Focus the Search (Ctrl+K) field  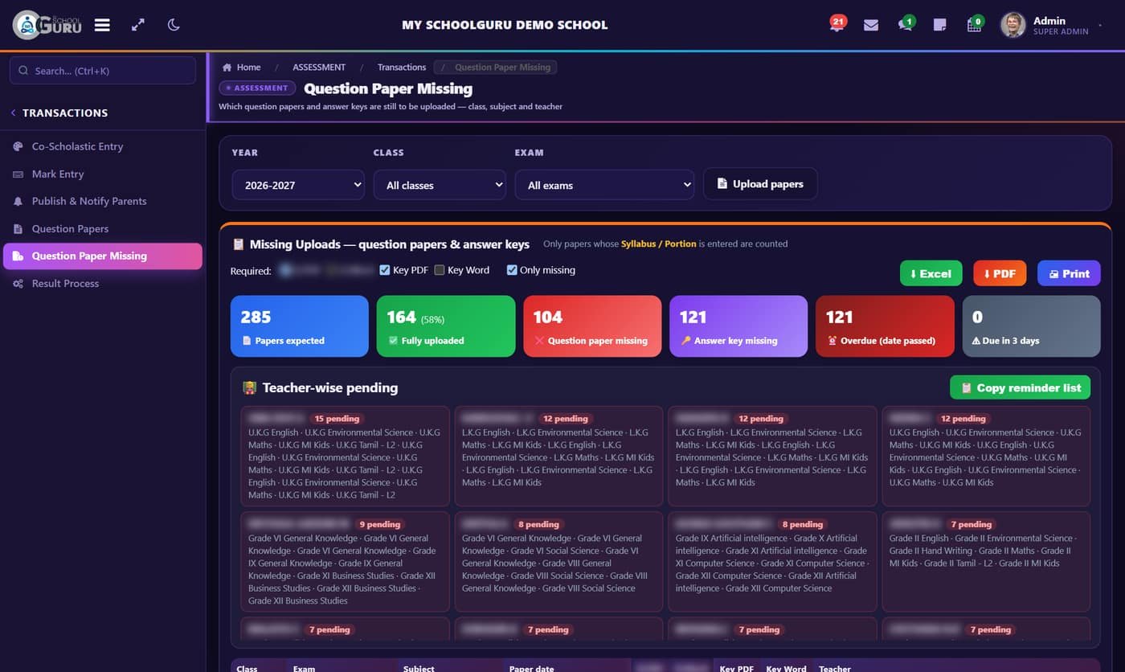(x=103, y=71)
